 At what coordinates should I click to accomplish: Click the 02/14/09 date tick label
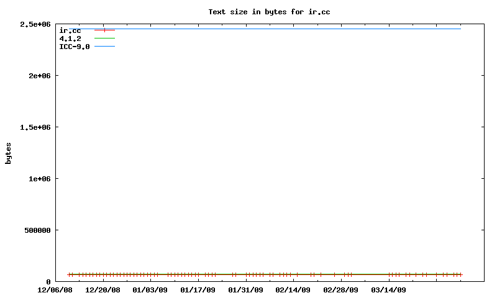293,289
